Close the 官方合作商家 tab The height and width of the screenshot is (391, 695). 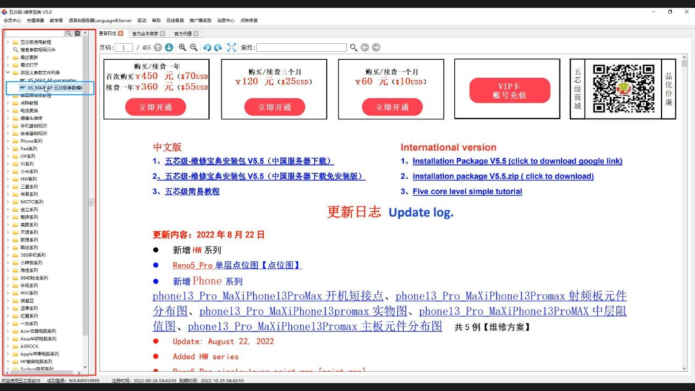click(163, 34)
